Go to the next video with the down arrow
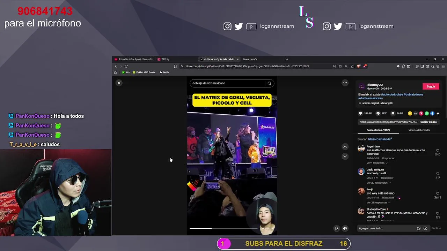447x251 pixels. (x=345, y=157)
